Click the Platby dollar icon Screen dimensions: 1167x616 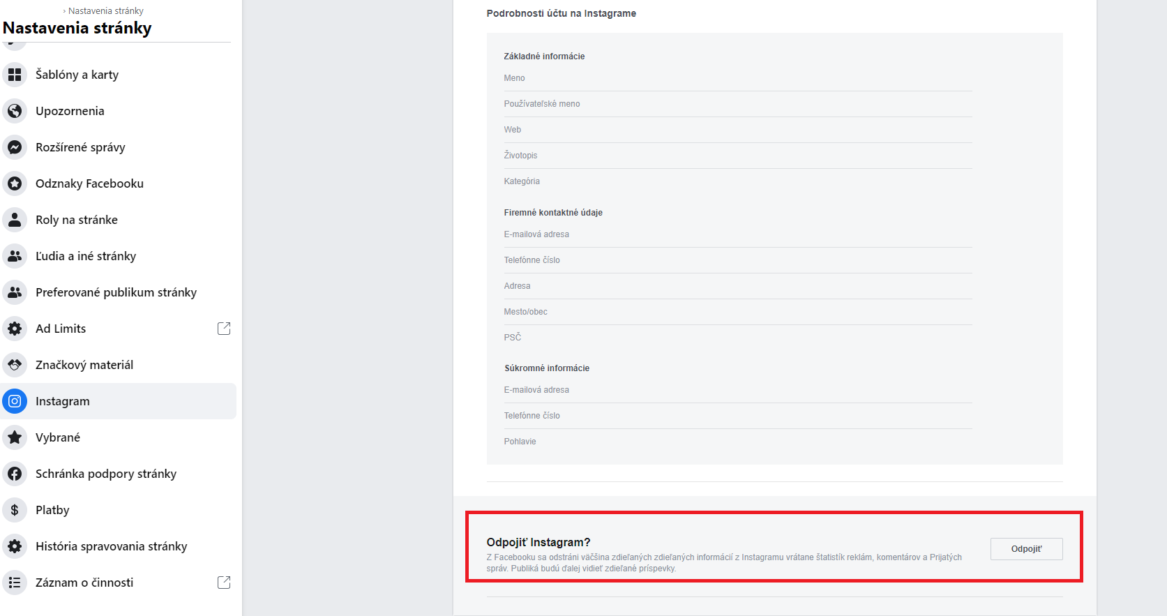[15, 510]
